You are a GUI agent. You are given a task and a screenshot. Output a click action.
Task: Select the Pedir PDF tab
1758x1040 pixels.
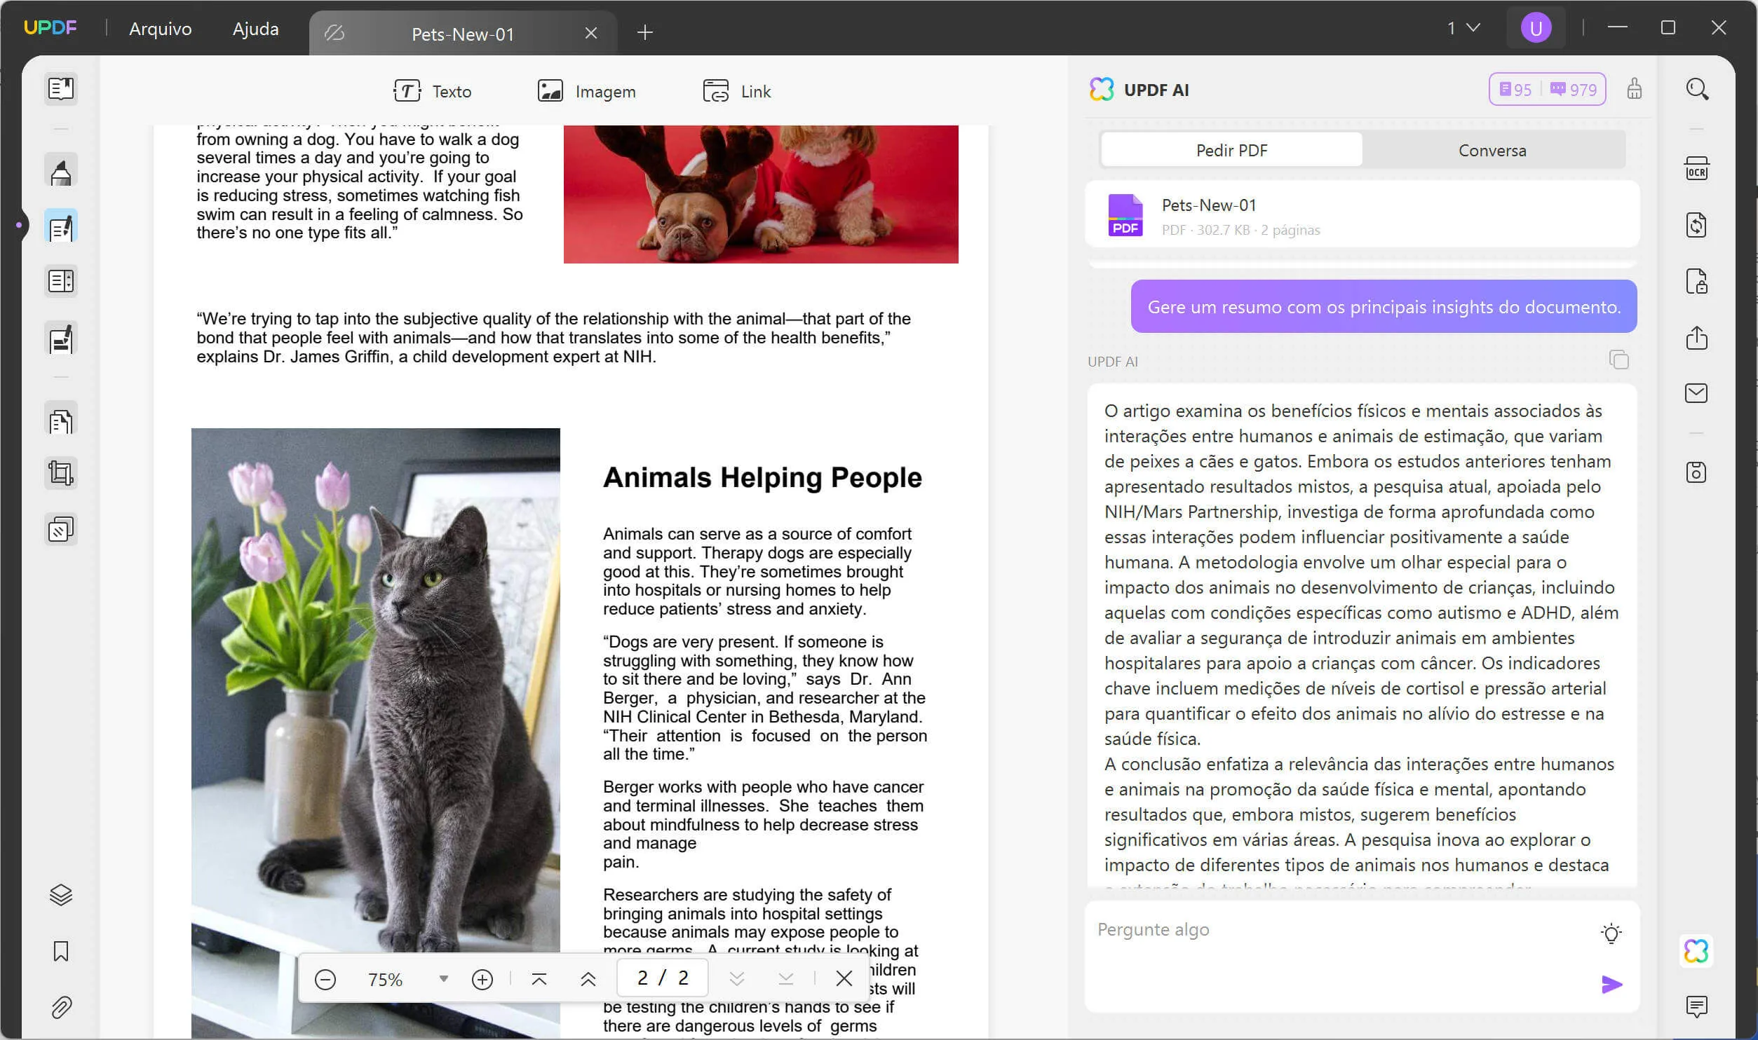coord(1231,151)
